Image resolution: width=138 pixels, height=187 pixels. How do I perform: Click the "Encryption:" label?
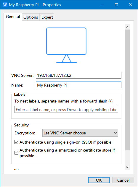coord(25,133)
